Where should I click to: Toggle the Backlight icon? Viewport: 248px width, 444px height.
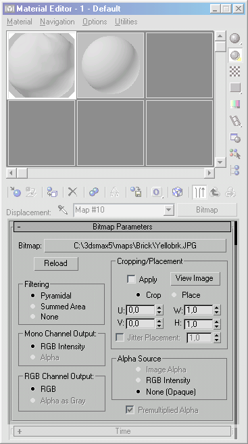(234, 56)
